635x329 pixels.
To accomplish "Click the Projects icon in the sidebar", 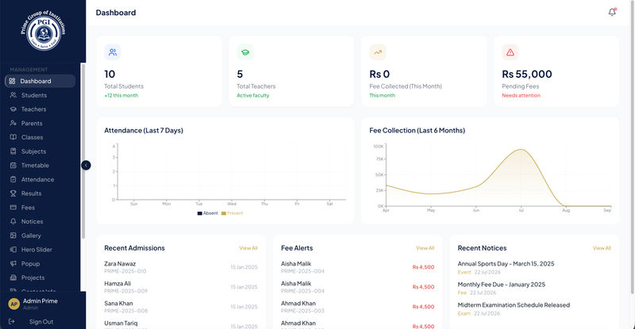I will click(13, 277).
